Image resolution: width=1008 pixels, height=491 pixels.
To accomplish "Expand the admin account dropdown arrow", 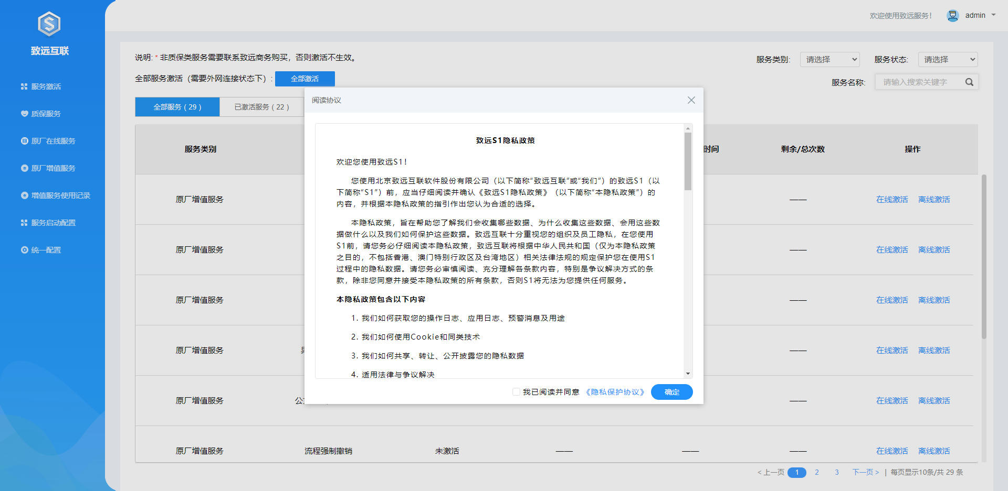I will [993, 15].
